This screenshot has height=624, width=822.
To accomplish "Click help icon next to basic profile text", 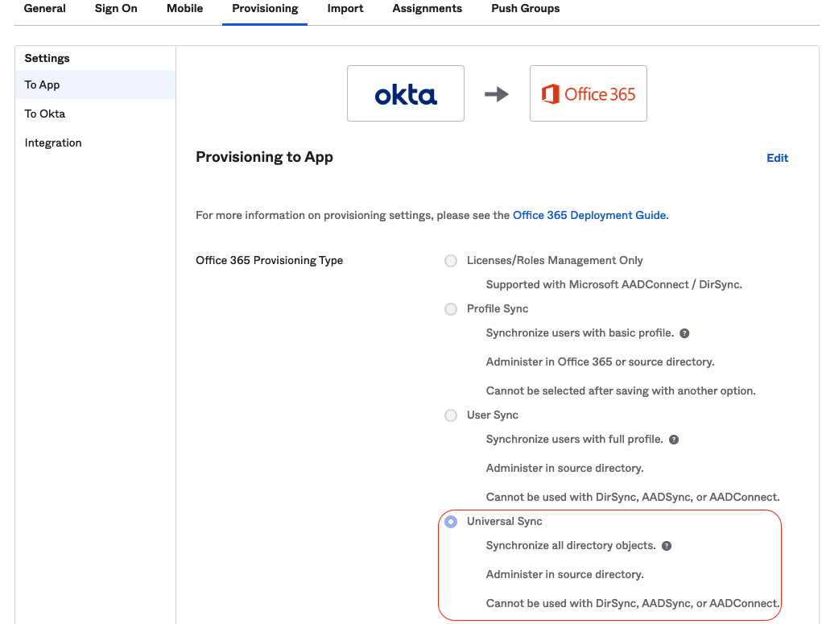I will [x=684, y=333].
